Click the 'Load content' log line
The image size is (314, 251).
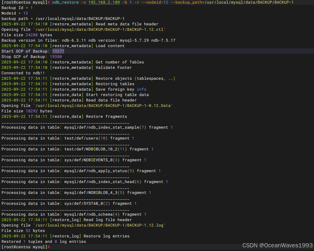63,46
